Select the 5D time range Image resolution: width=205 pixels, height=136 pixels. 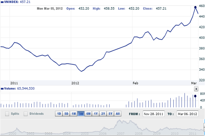66,114
